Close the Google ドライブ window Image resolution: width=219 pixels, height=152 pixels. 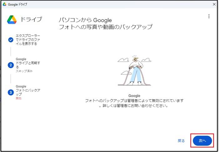click(214, 4)
